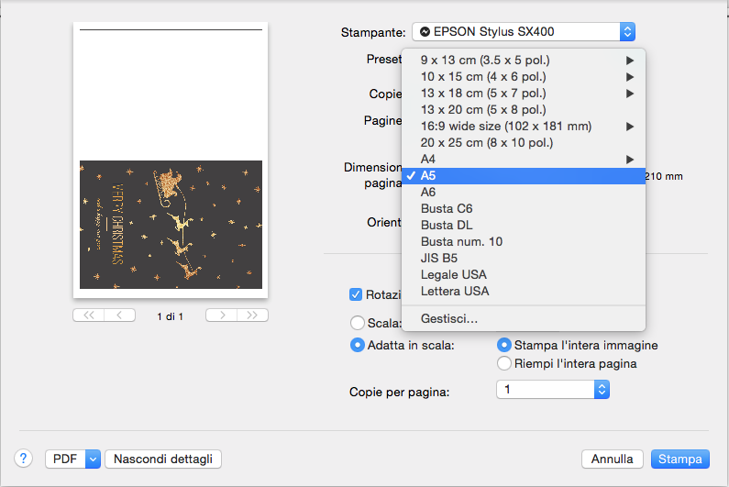
Task: Open Gestisci... custom sizes option
Action: 524,318
